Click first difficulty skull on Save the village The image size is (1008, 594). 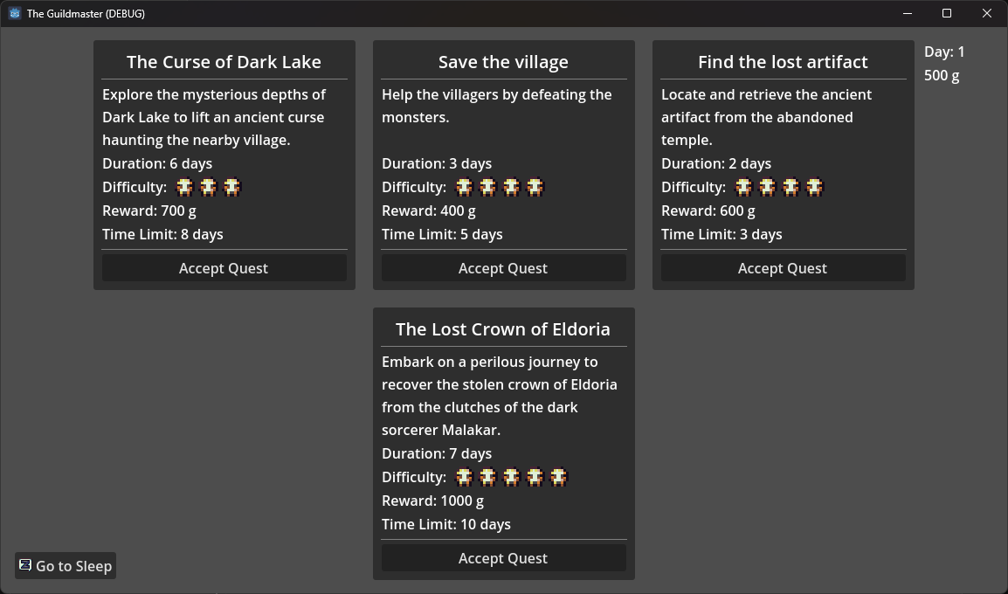tap(464, 187)
